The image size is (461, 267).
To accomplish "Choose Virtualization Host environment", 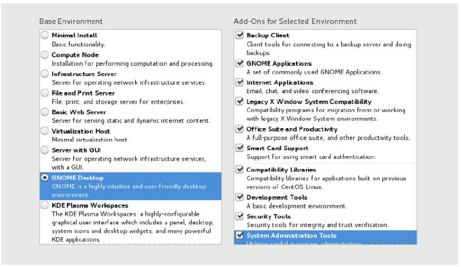I will [x=45, y=130].
